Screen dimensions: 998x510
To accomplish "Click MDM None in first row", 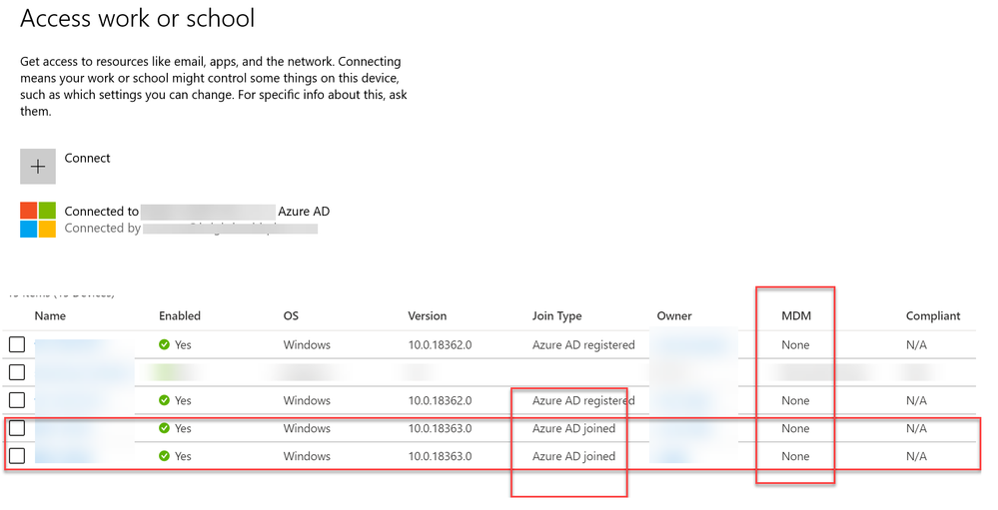I will [x=795, y=345].
